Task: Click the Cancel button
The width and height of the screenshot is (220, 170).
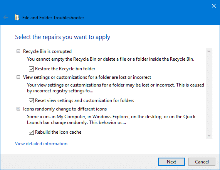Action: click(202, 162)
